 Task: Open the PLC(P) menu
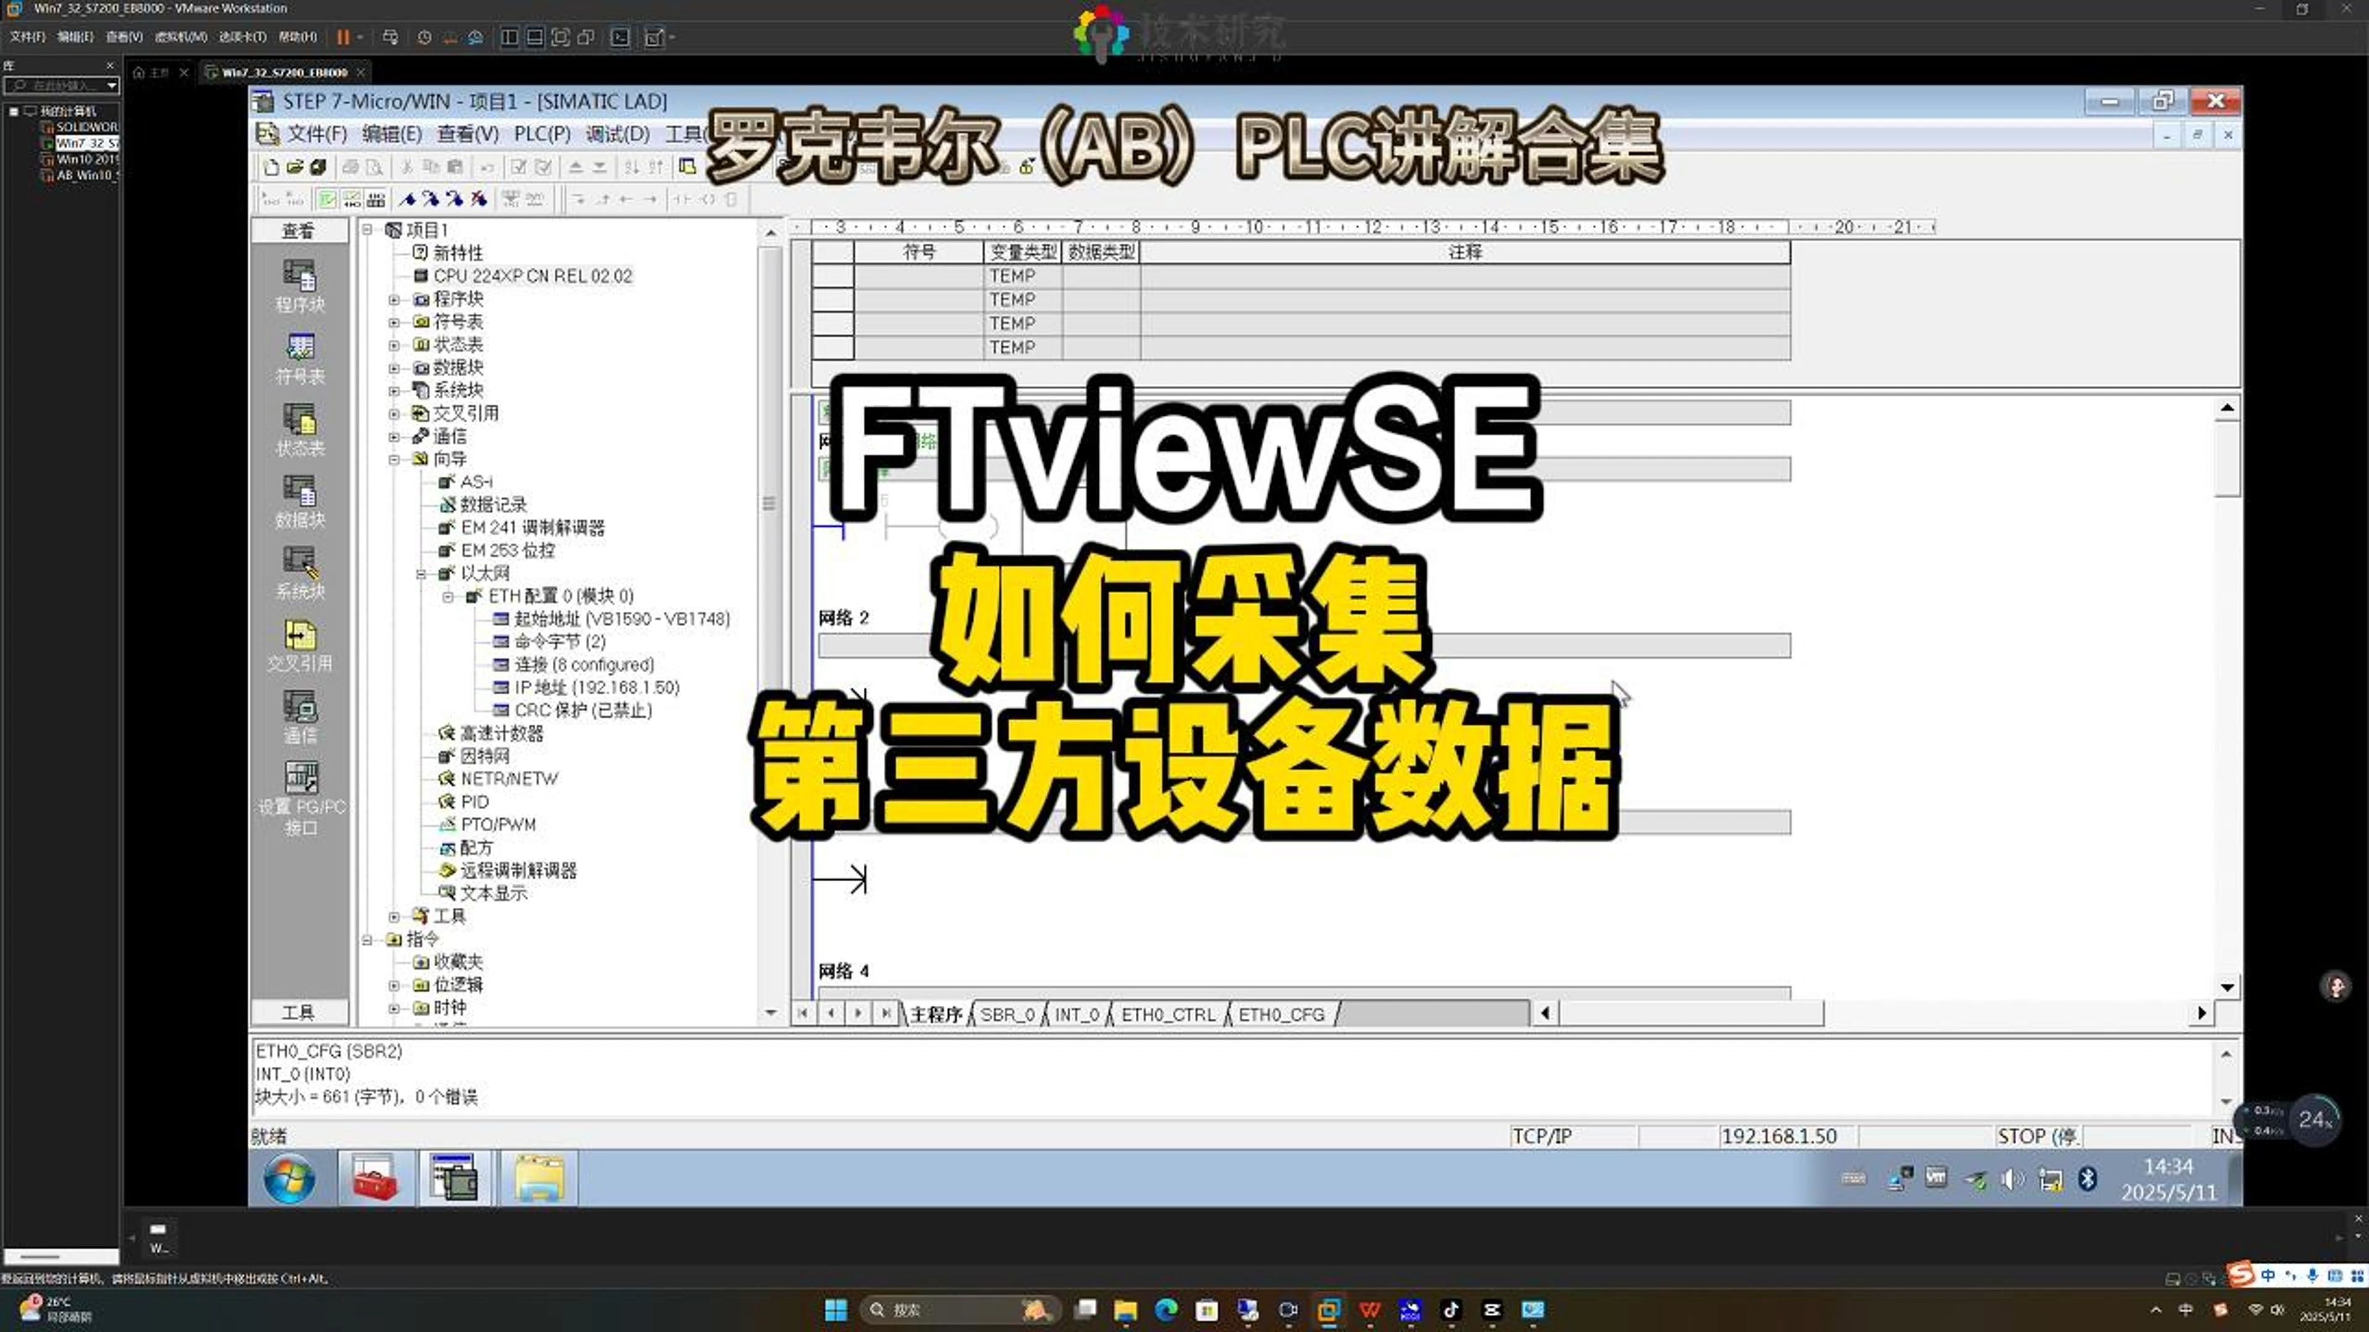[542, 133]
